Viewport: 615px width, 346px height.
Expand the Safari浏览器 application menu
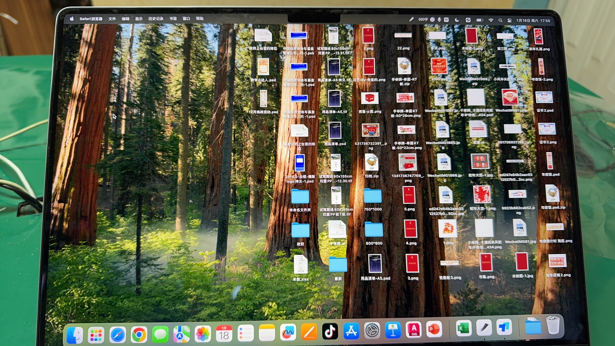91,19
